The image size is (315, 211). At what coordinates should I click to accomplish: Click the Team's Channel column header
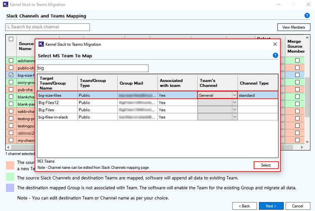[x=218, y=83]
